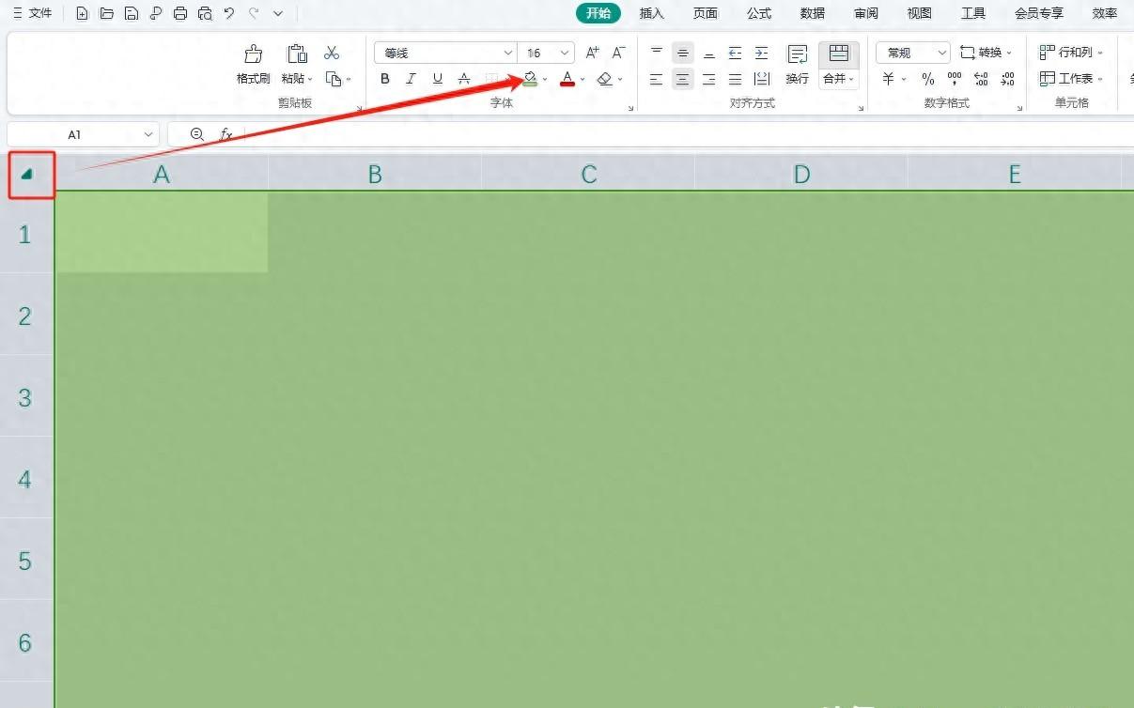Viewport: 1134px width, 708px height.
Task: Click the increase indent icon
Action: click(x=761, y=53)
